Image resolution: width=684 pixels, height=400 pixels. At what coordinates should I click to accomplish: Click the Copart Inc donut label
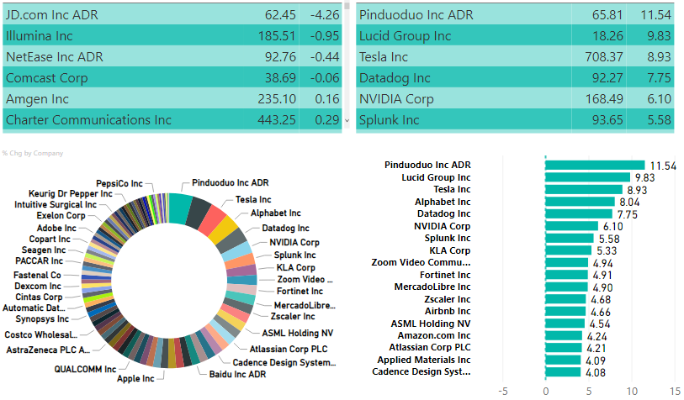pyautogui.click(x=50, y=239)
